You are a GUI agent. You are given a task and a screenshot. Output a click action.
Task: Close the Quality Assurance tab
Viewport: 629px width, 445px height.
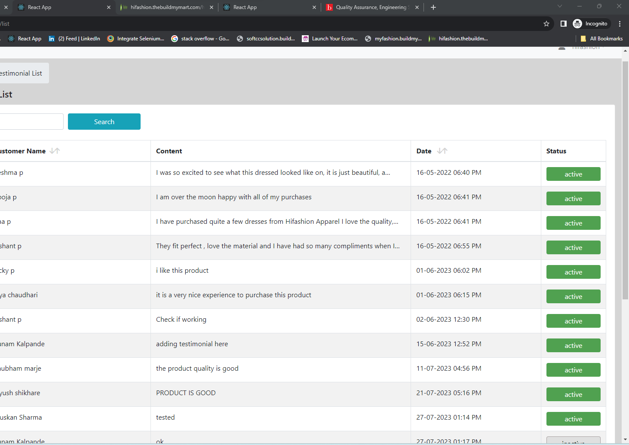pos(417,7)
